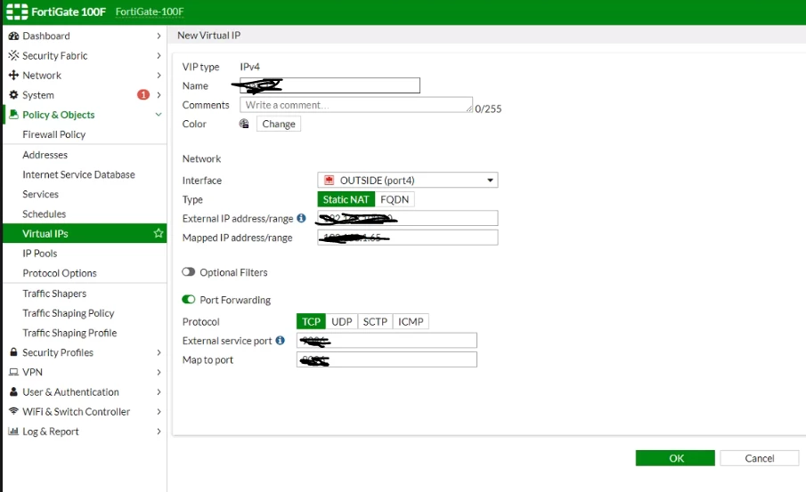Expand the Dashboard menu chevron
Screen dimensions: 806x492
tap(159, 36)
